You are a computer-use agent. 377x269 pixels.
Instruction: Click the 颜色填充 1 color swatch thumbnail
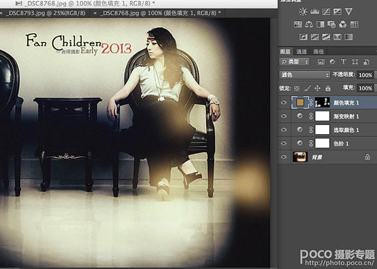click(300, 102)
